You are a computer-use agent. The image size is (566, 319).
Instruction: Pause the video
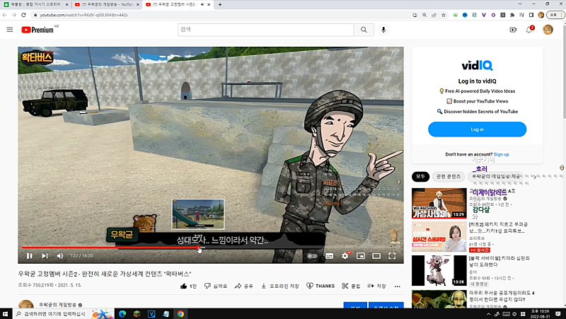point(30,256)
